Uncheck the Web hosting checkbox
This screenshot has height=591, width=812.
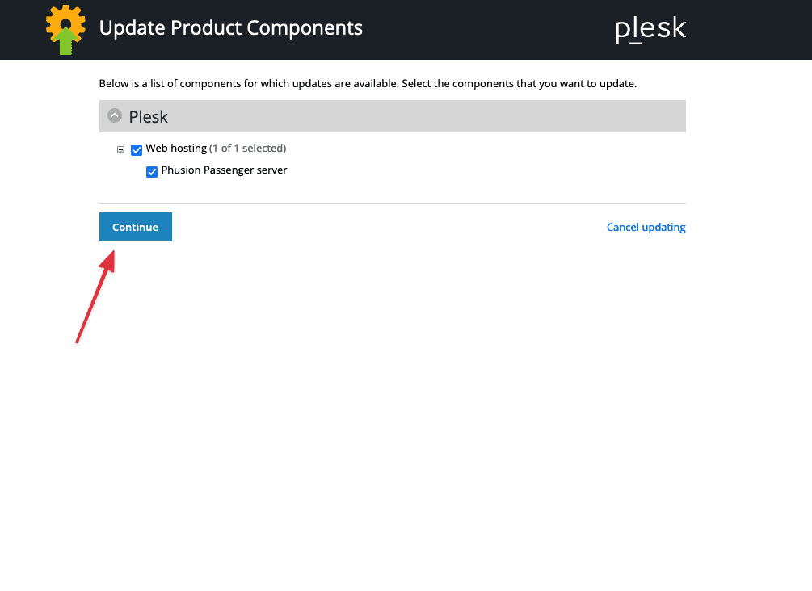pyautogui.click(x=137, y=149)
